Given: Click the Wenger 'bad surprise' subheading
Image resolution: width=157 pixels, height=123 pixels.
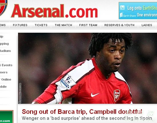Looking at the screenshot, I should [x=87, y=118].
